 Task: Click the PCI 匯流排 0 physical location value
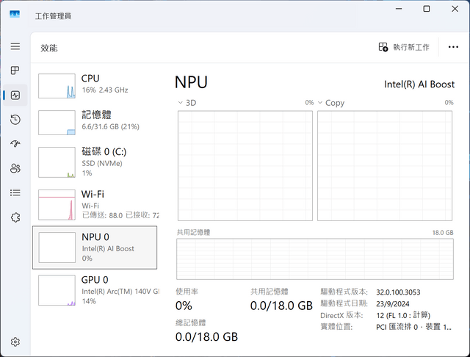point(413,327)
